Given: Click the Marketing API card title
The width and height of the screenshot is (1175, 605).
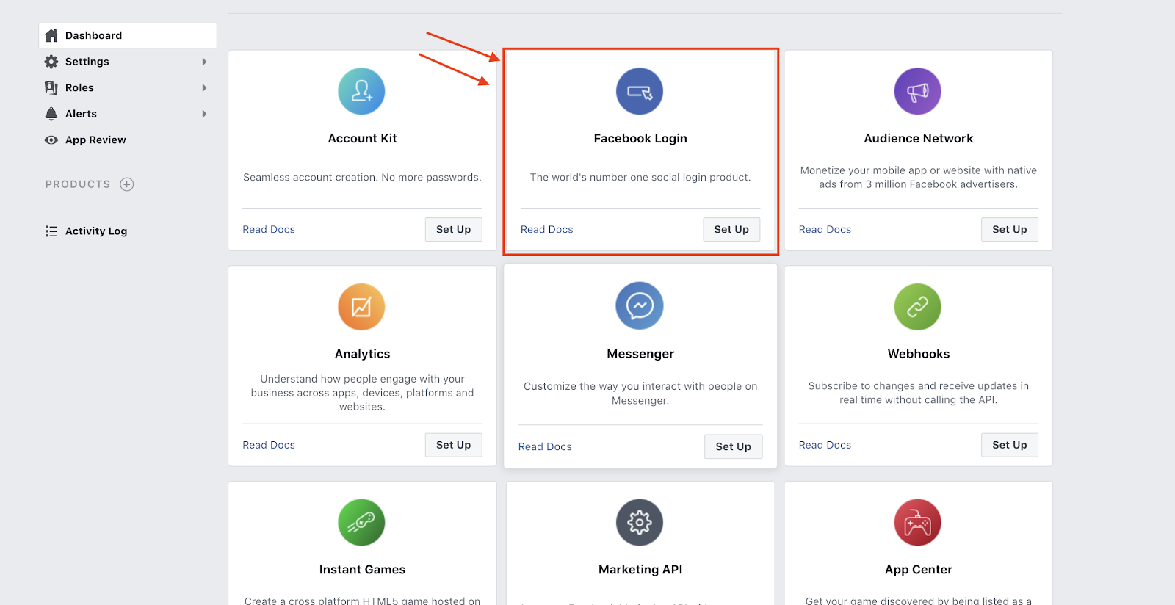Looking at the screenshot, I should coord(640,569).
